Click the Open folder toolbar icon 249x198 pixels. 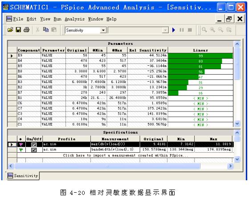coord(10,30)
